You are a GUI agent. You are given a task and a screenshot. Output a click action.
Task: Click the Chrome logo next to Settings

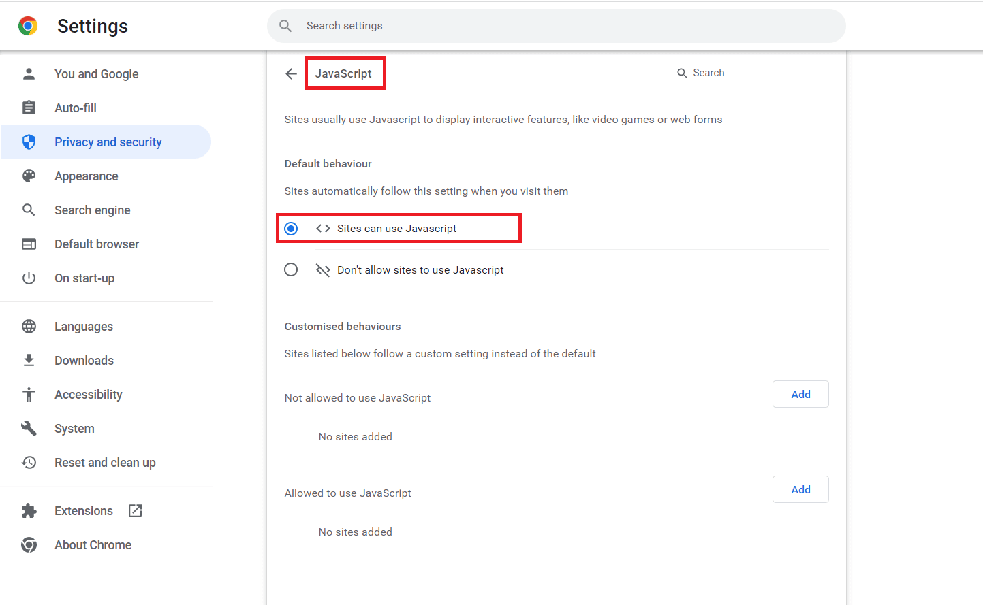pyautogui.click(x=28, y=26)
